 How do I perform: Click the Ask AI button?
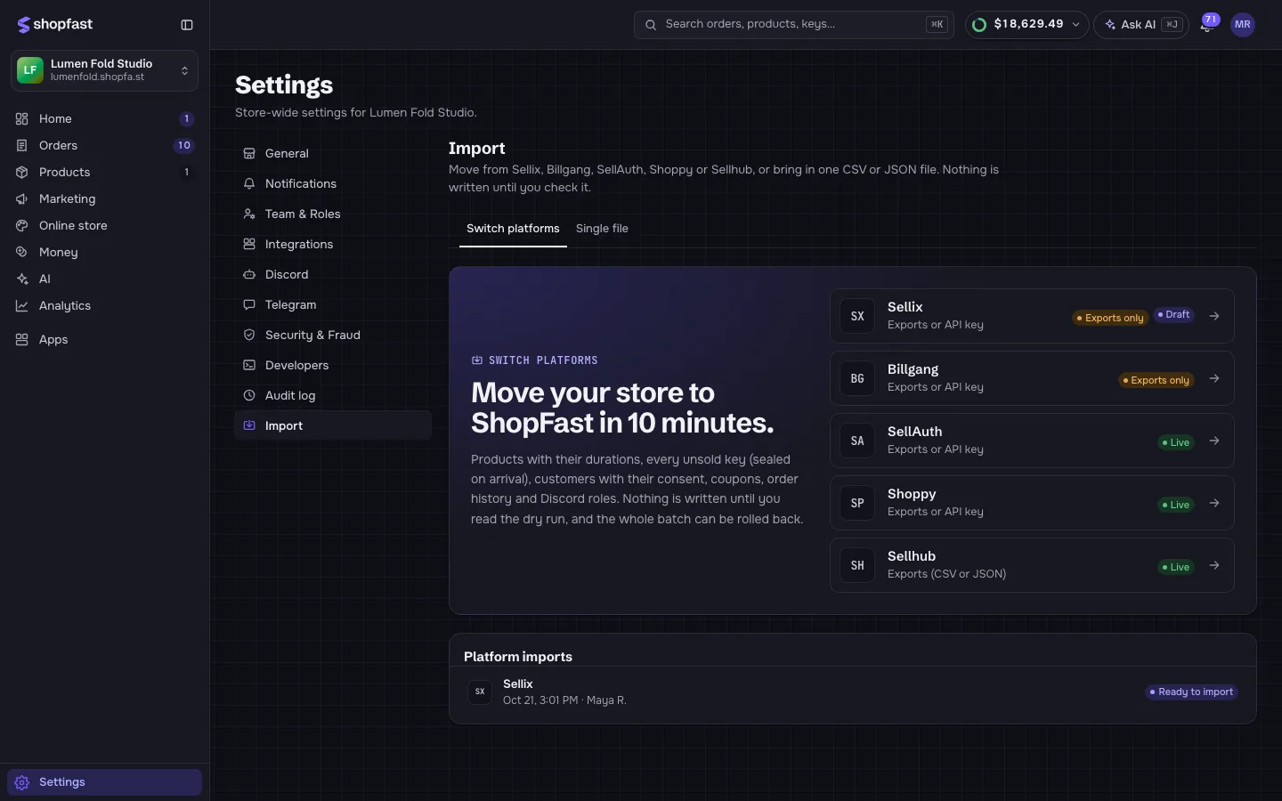pos(1141,25)
